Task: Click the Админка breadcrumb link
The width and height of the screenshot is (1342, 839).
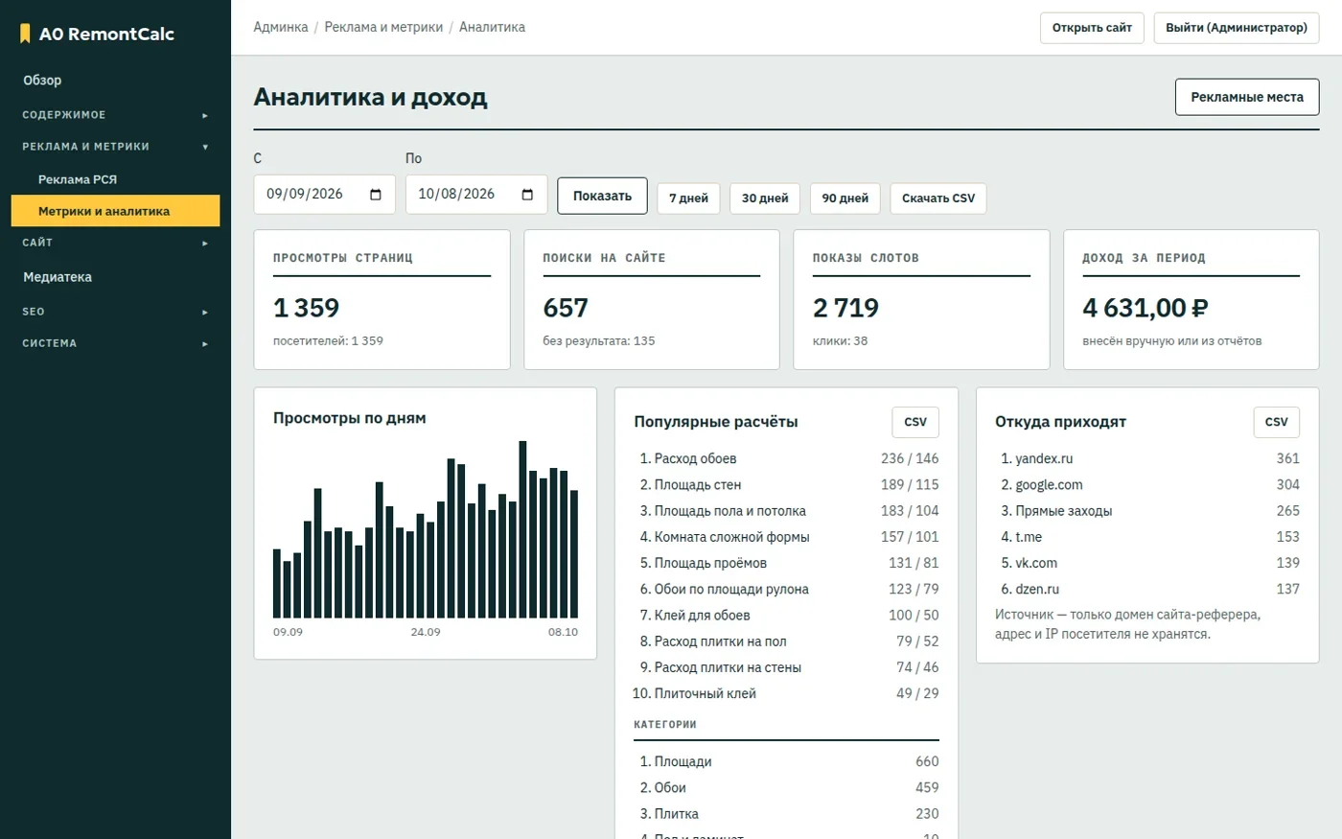Action: coord(281,27)
